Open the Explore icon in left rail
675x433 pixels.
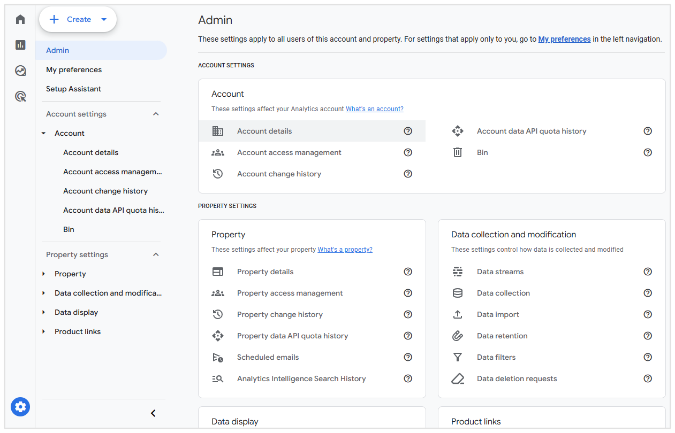(20, 71)
